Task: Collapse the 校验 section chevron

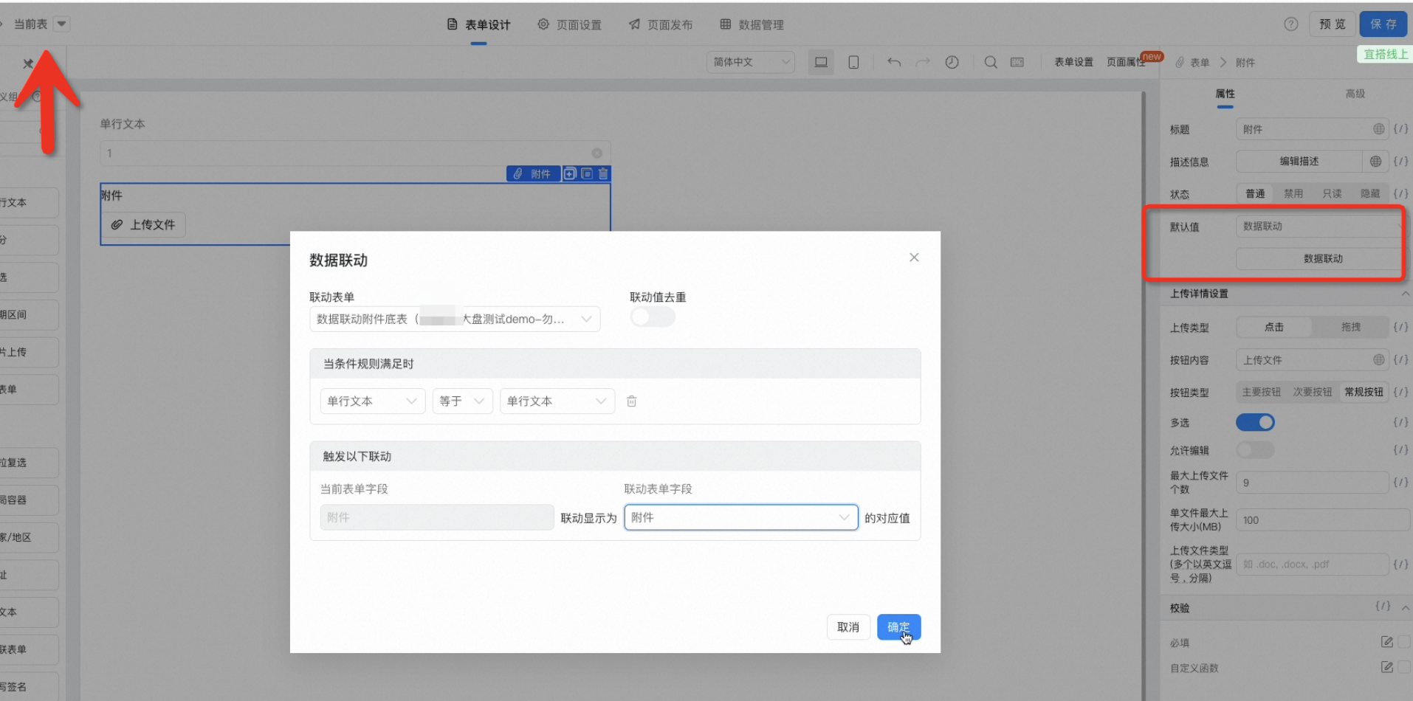Action: click(x=1405, y=608)
